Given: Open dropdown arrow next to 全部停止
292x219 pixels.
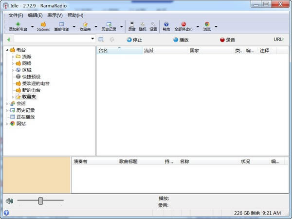Looking at the screenshot, I should coord(198,26).
